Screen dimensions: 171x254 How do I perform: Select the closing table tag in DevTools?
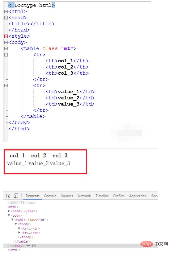[x=22, y=241]
